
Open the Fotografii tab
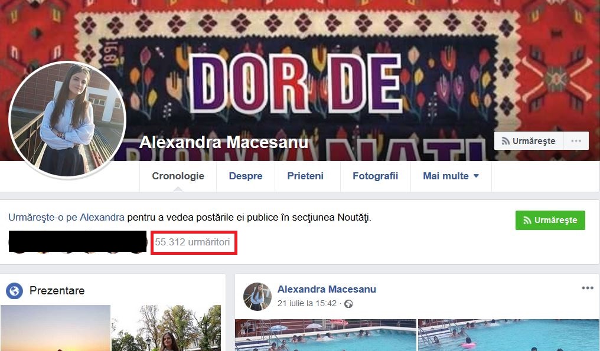coord(376,176)
